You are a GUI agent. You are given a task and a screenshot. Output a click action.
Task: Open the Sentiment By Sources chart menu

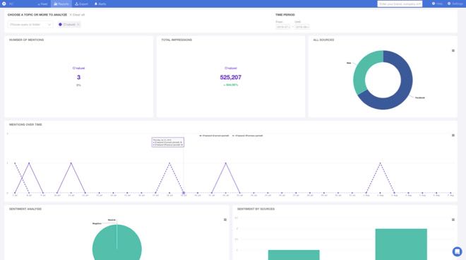[453, 220]
